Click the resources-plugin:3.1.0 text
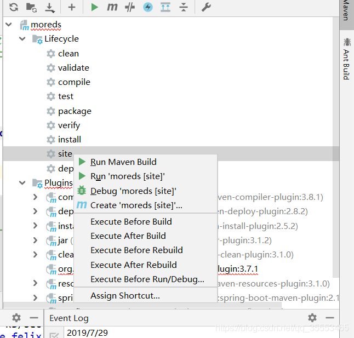The width and height of the screenshot is (354, 338). coord(273,284)
